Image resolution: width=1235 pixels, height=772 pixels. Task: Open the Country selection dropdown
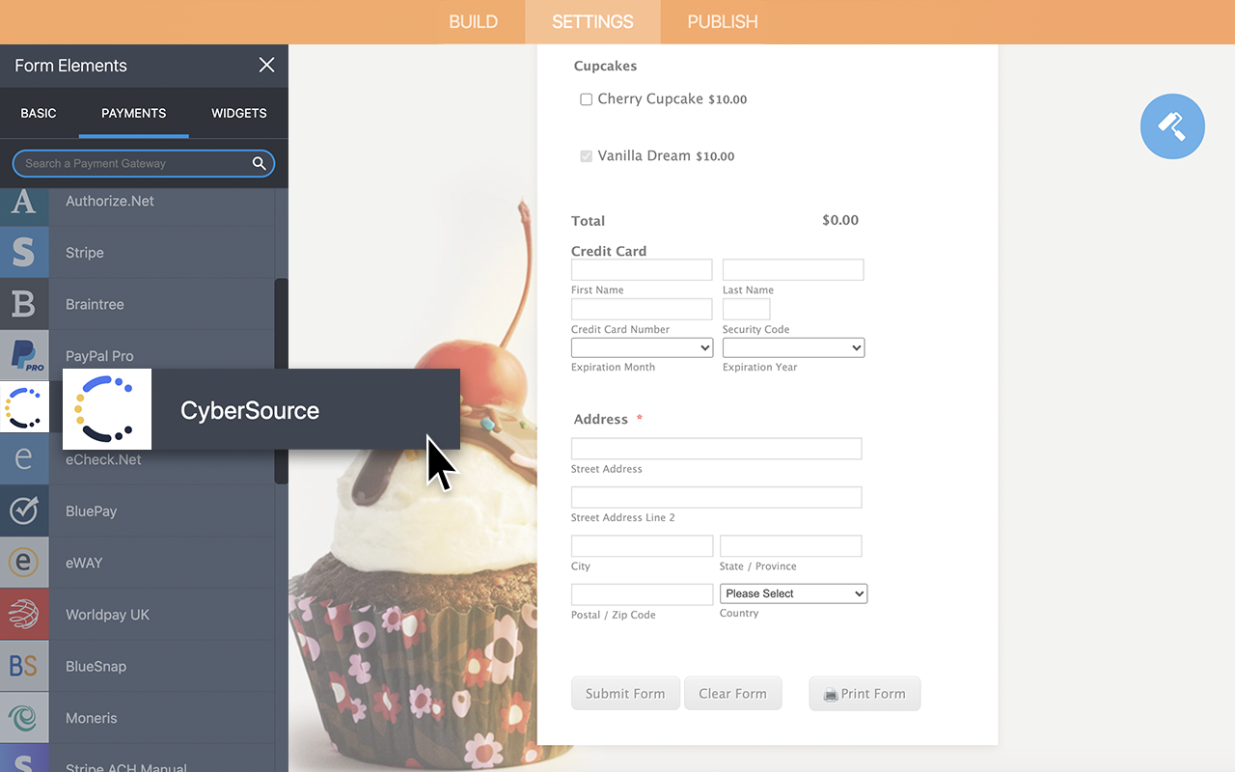[x=793, y=593]
